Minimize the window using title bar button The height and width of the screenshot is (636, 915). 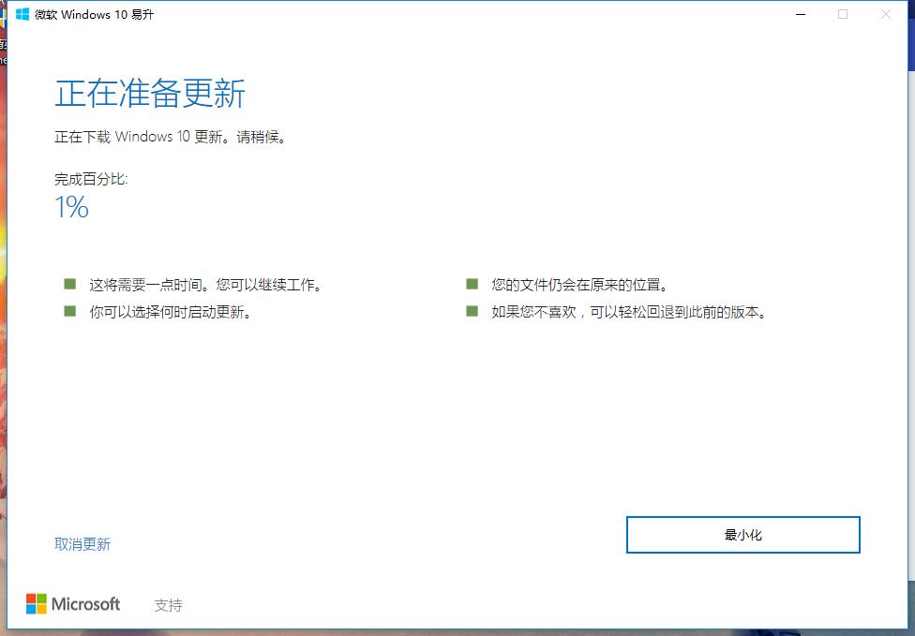[x=801, y=14]
